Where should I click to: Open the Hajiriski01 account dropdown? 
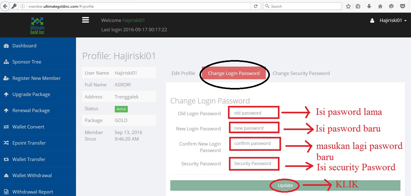[x=392, y=20]
